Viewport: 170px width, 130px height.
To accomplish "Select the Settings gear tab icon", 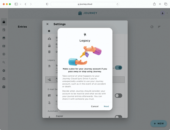I will pyautogui.click(x=49, y=31).
